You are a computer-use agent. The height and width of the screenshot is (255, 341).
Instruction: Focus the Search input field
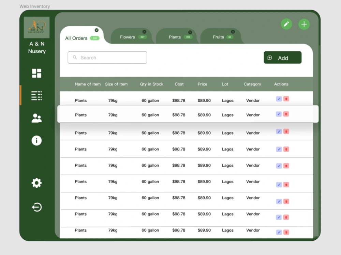click(x=107, y=57)
